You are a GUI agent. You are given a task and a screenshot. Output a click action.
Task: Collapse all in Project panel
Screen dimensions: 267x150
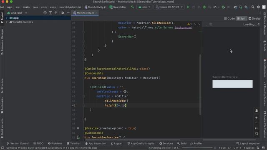[x=56, y=13]
